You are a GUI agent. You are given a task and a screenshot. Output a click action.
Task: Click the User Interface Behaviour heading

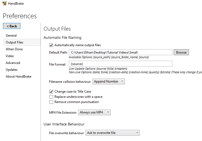(64, 124)
